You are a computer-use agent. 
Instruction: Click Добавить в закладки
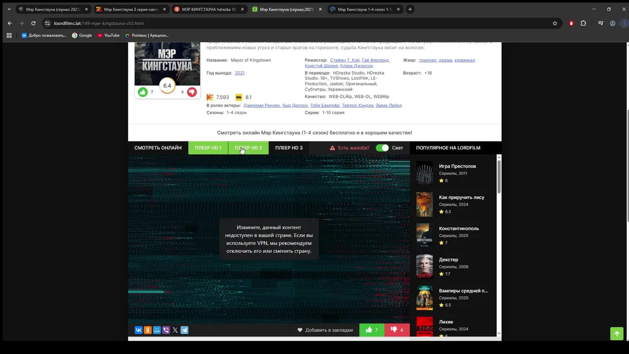coord(329,330)
